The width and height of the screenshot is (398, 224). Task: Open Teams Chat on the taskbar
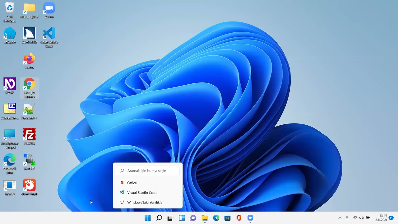click(193, 218)
